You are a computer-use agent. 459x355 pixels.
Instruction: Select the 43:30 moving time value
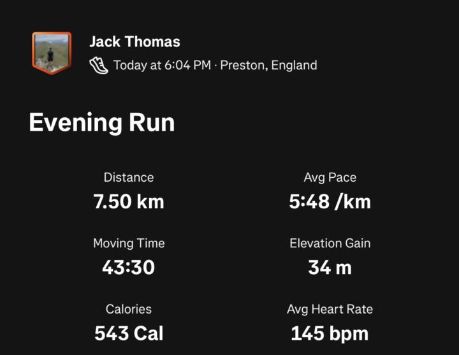[x=129, y=268]
